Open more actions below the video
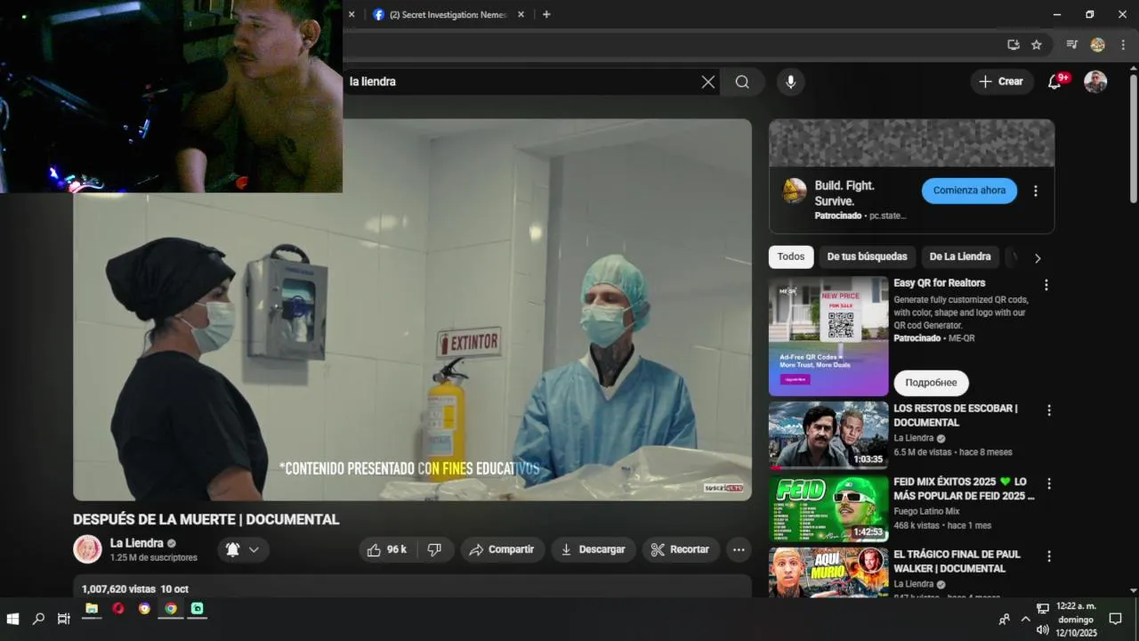Image resolution: width=1139 pixels, height=641 pixels. (x=739, y=549)
